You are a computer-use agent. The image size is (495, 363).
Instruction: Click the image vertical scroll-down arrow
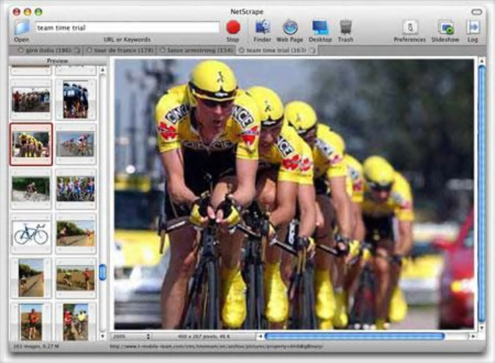tap(481, 328)
